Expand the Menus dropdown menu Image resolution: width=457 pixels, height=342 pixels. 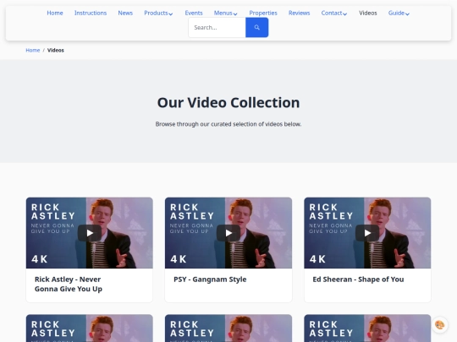tap(226, 13)
